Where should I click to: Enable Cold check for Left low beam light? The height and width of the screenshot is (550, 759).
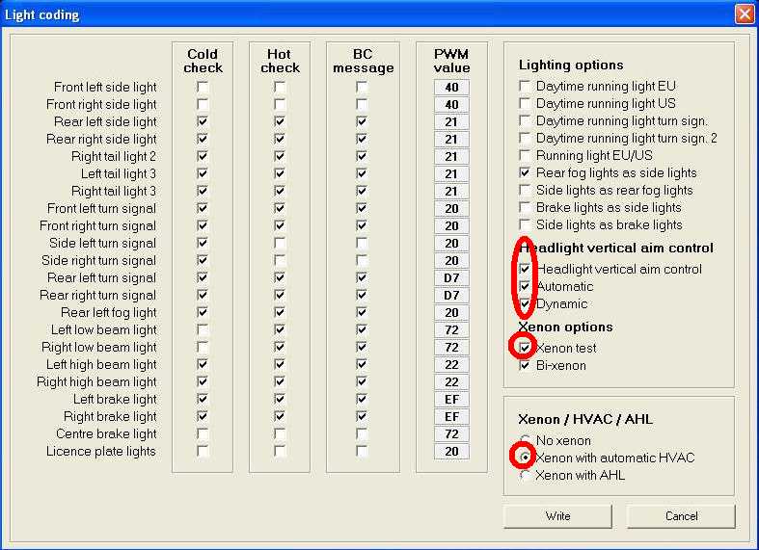(203, 329)
